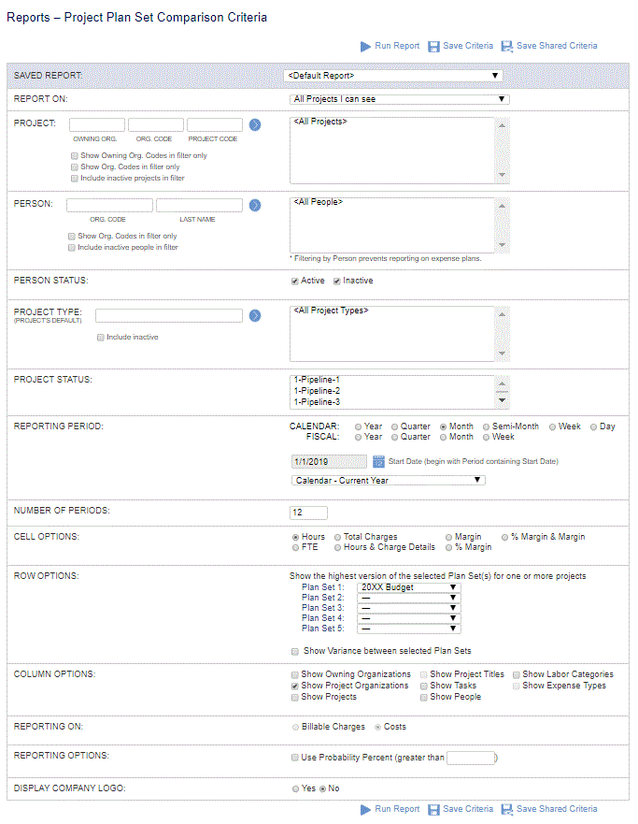638x824 pixels.
Task: Click the top Run Report play icon
Action: coord(365,46)
